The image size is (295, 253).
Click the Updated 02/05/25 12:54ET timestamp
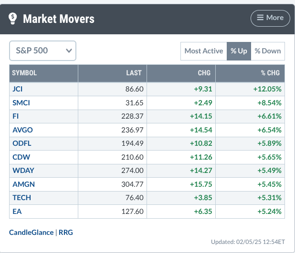[248, 242]
